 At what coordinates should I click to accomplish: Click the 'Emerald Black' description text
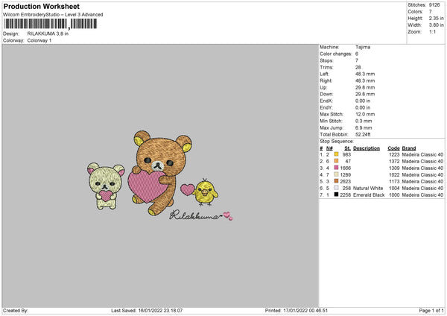click(x=369, y=195)
